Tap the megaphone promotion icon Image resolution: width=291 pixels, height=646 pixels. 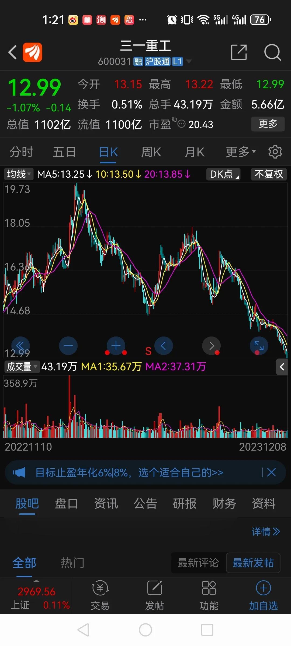click(x=19, y=472)
